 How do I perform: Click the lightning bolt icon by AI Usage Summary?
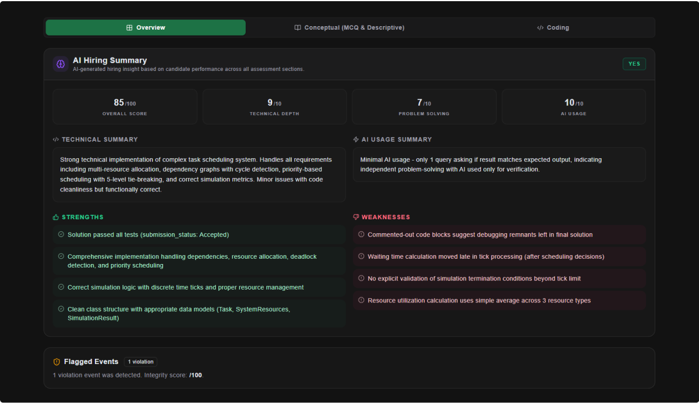click(356, 140)
